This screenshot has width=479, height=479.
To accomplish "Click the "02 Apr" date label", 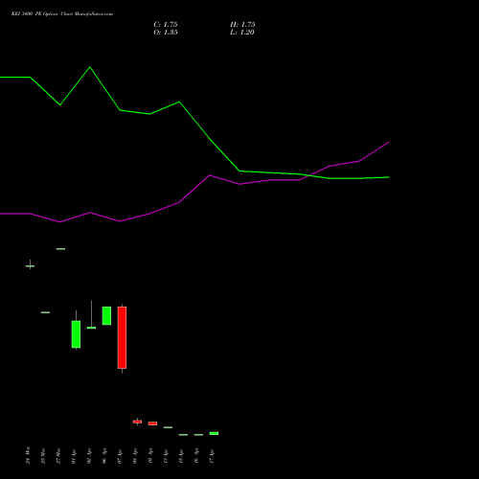I will (89, 456).
